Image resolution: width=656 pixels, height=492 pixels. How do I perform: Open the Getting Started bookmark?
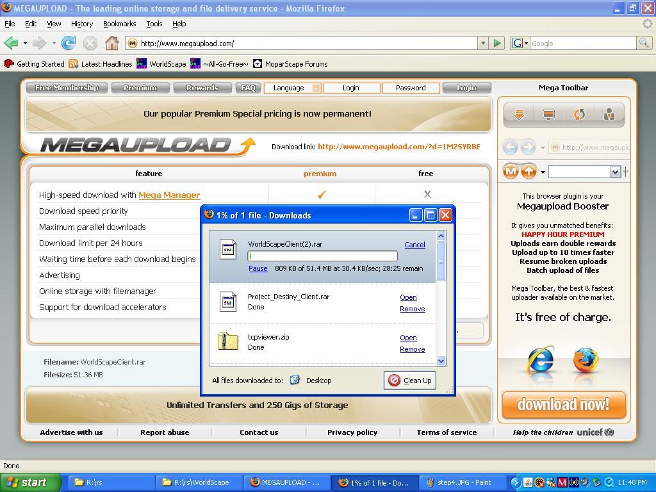34,63
